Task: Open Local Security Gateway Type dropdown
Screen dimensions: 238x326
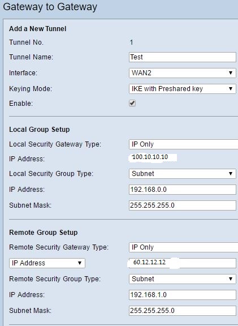Action: point(183,144)
